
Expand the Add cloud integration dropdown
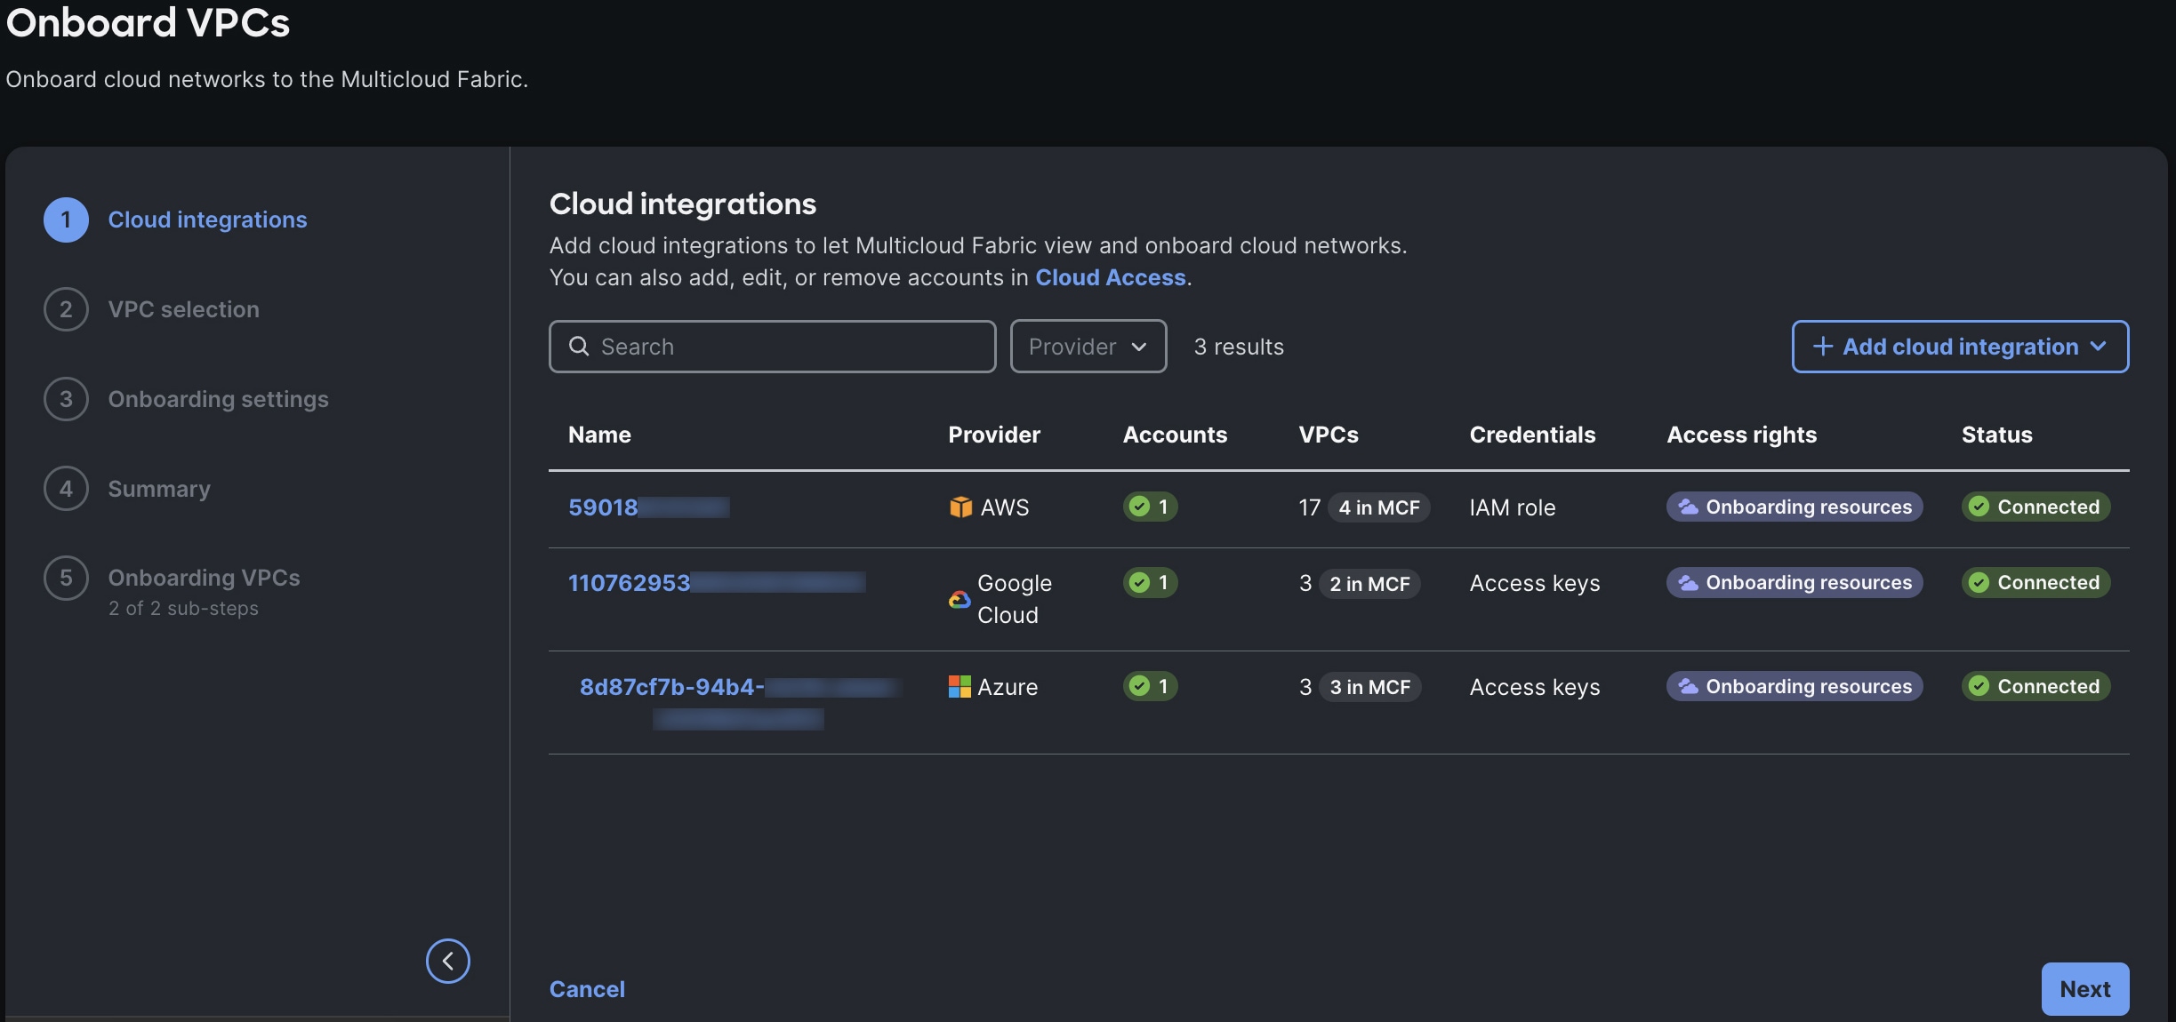(x=1960, y=346)
